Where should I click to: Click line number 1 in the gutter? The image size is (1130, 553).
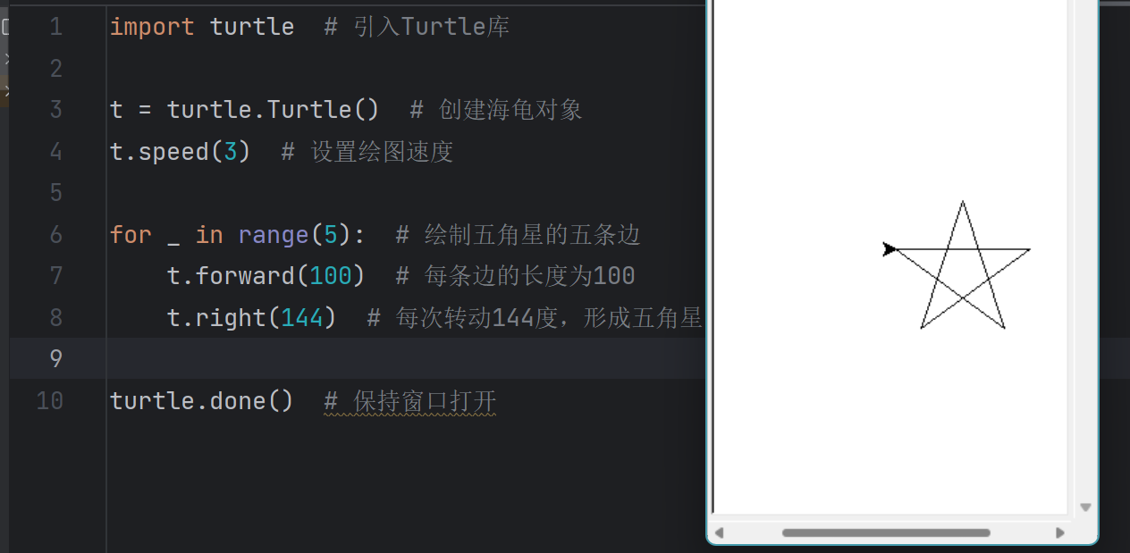(x=55, y=27)
